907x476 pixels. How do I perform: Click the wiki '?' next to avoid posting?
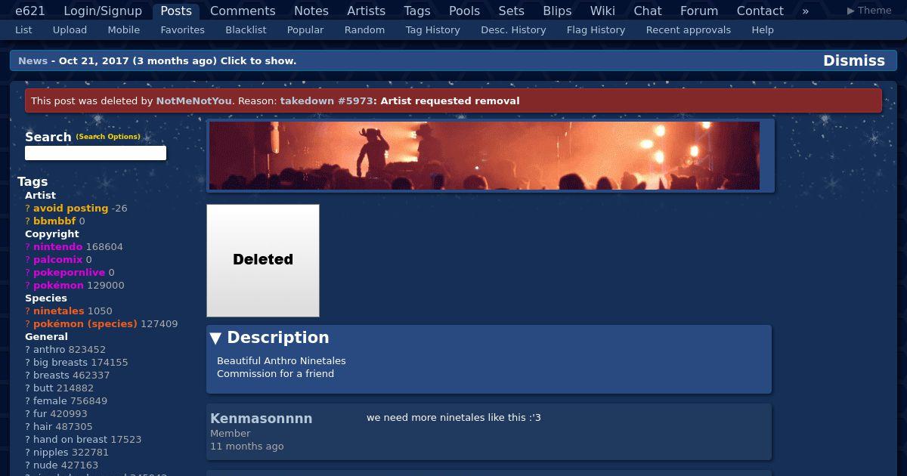coord(27,209)
